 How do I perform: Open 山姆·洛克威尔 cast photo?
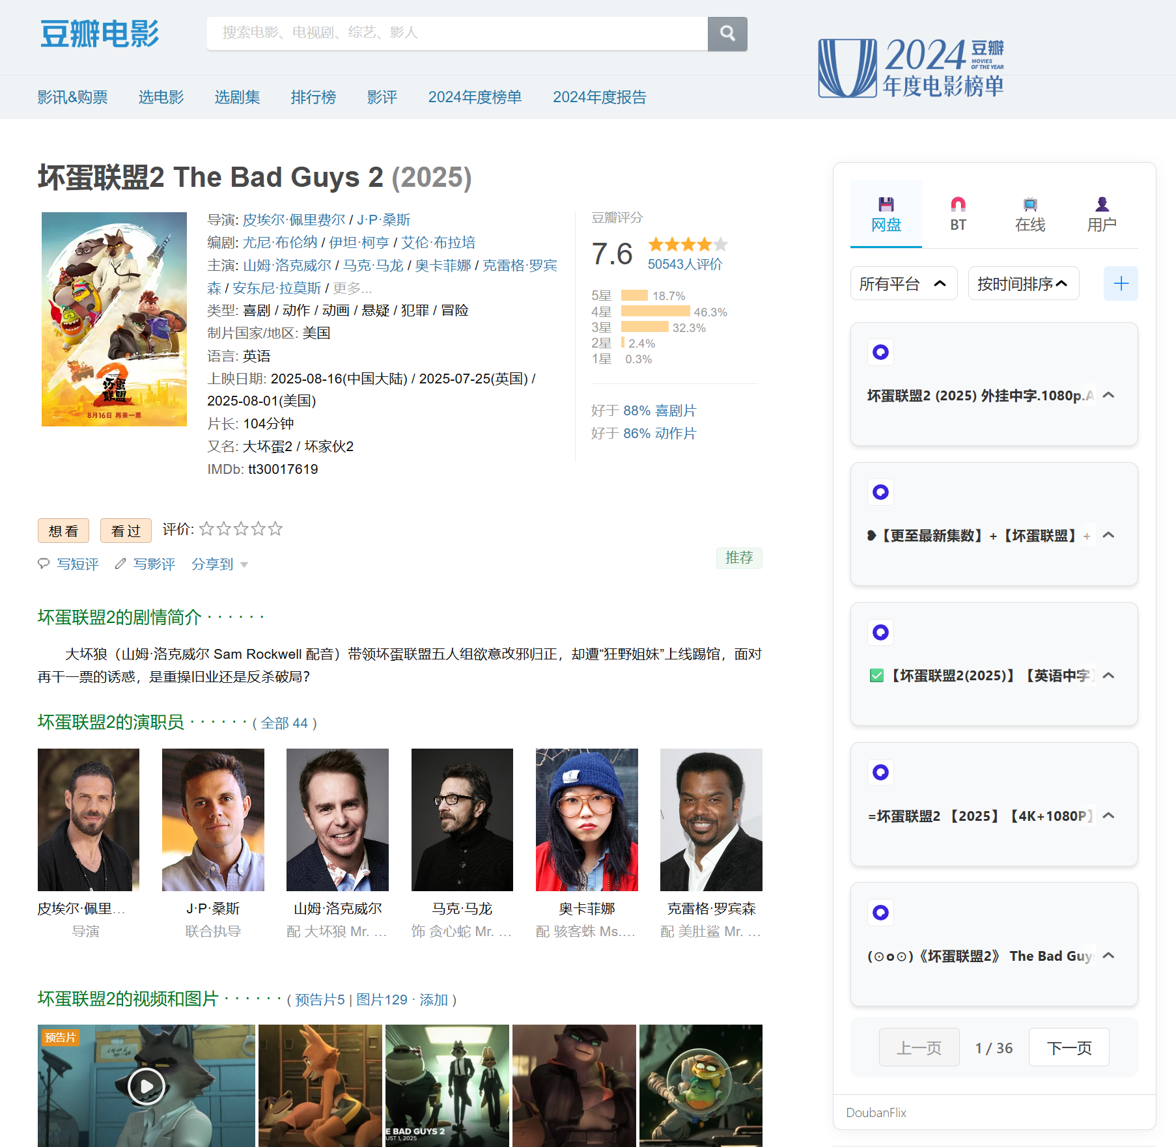[x=337, y=820]
